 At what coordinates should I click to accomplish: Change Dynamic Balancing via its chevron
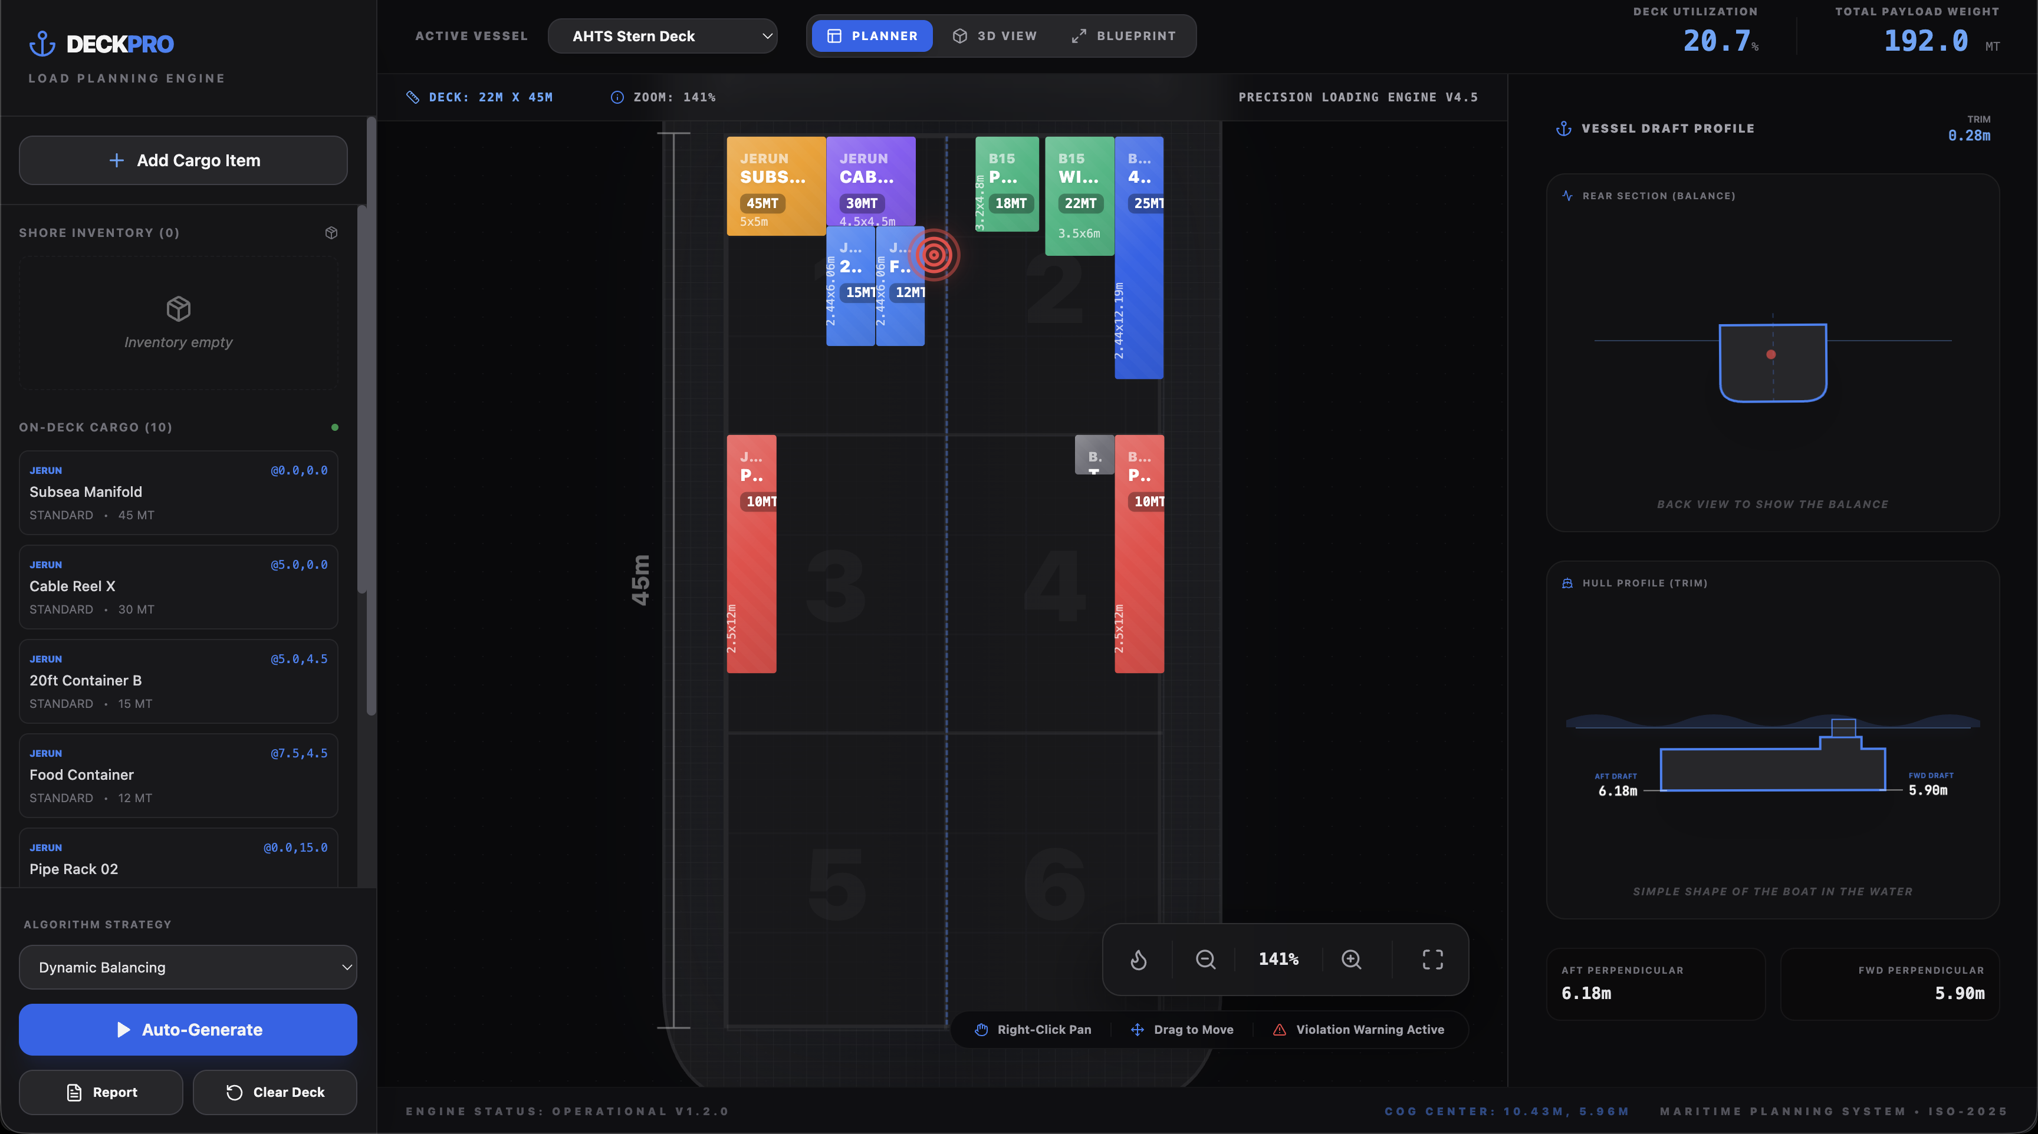[x=347, y=967]
